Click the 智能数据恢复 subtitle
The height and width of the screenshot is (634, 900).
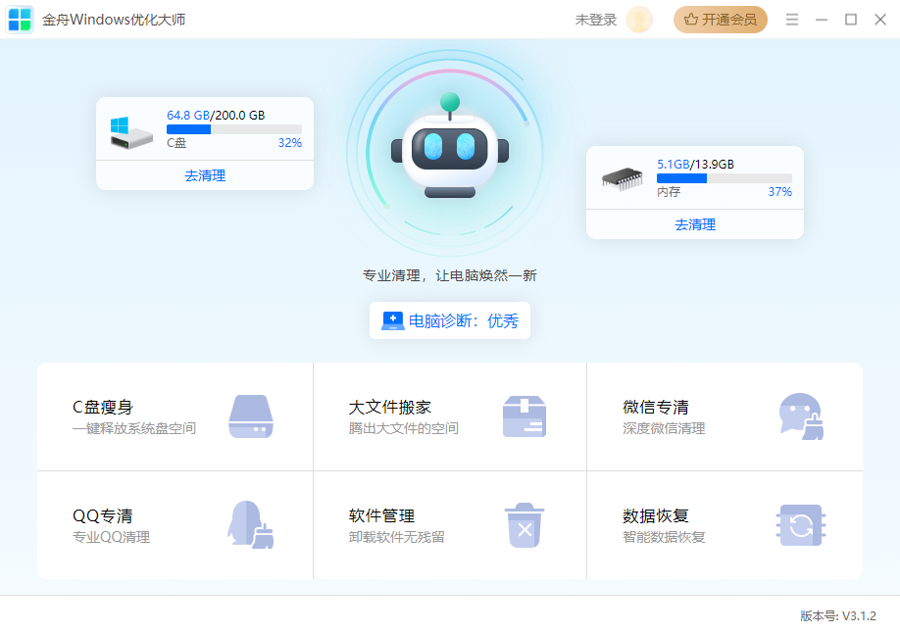pyautogui.click(x=664, y=538)
